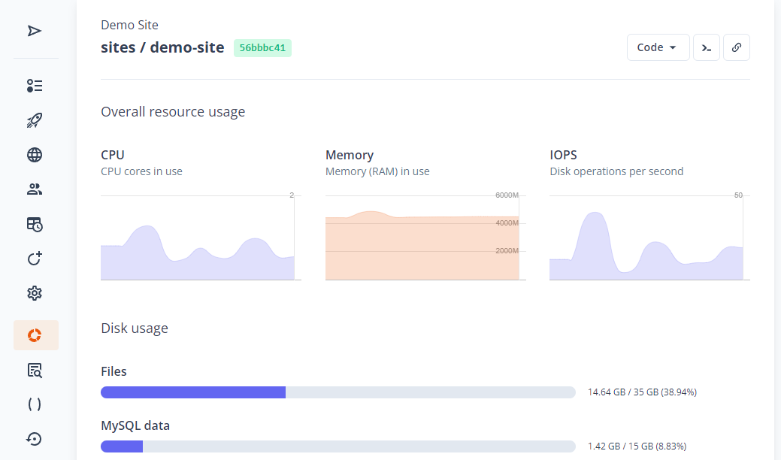781x460 pixels.
Task: Click the "50" IOPS axis label
Action: [x=738, y=195]
